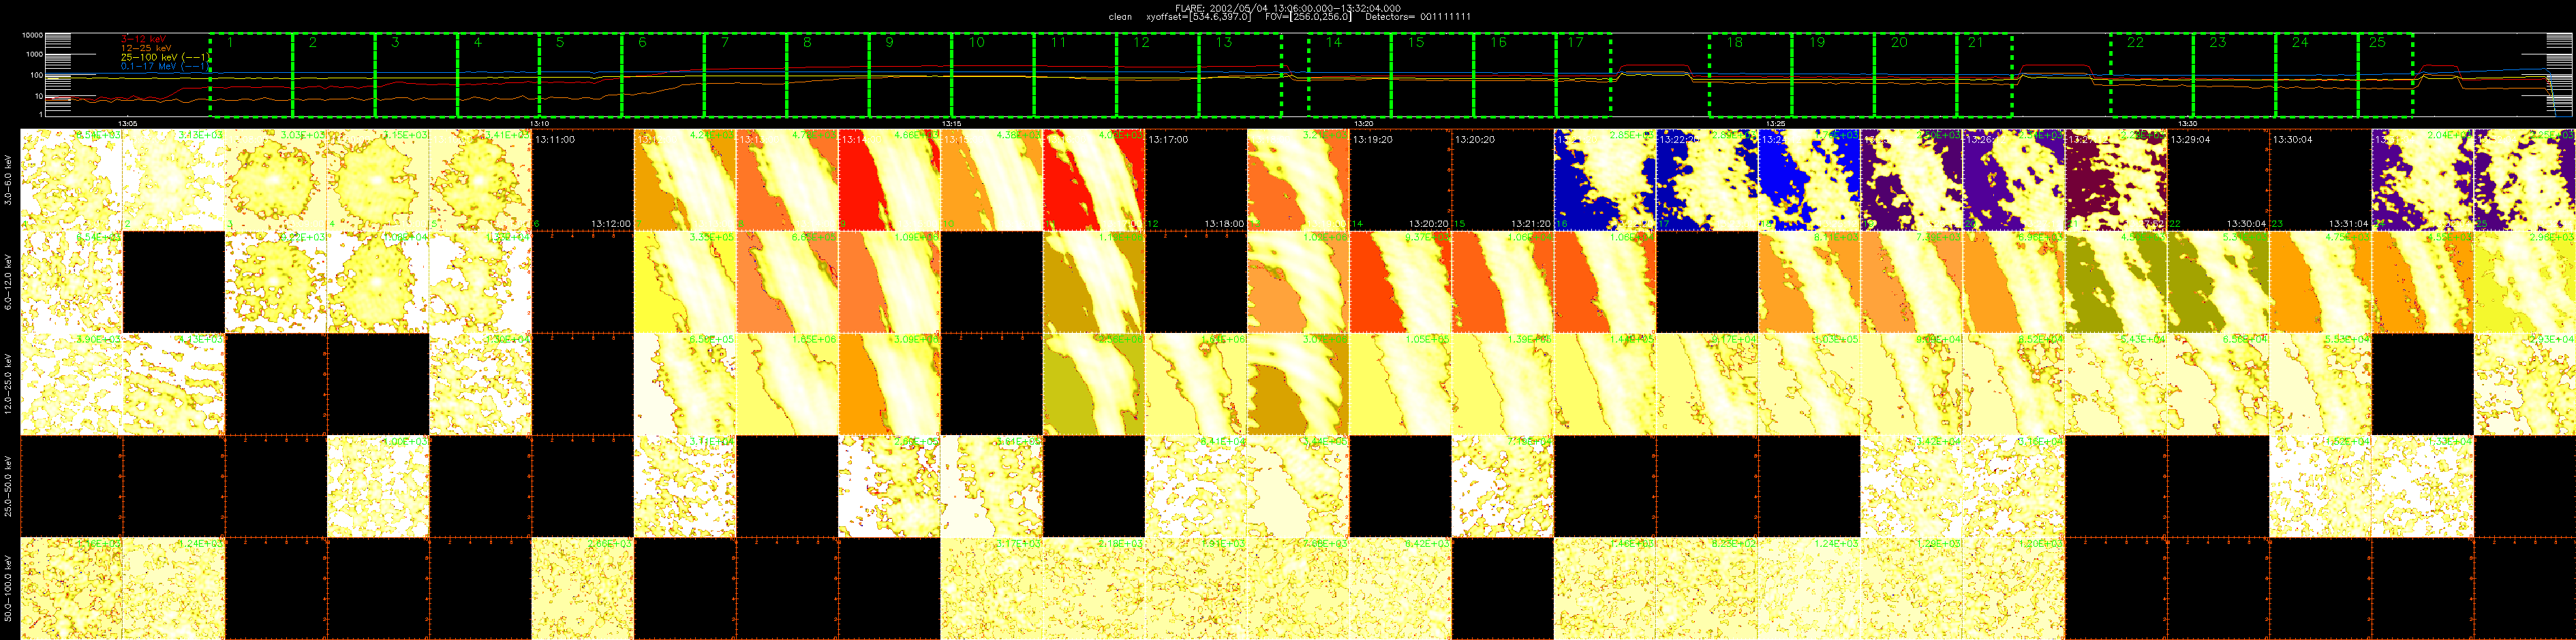Select time interval box 24 in light curve

tap(2316, 75)
